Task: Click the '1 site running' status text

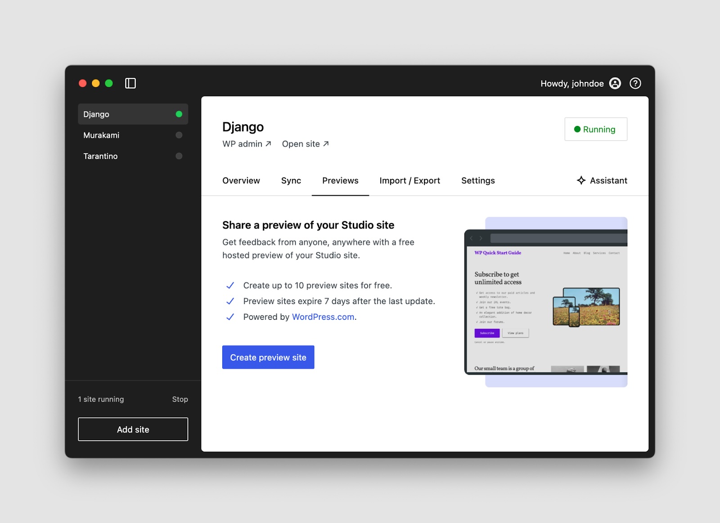Action: click(x=101, y=399)
